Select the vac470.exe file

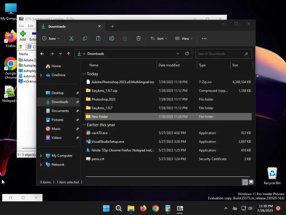coord(168,133)
